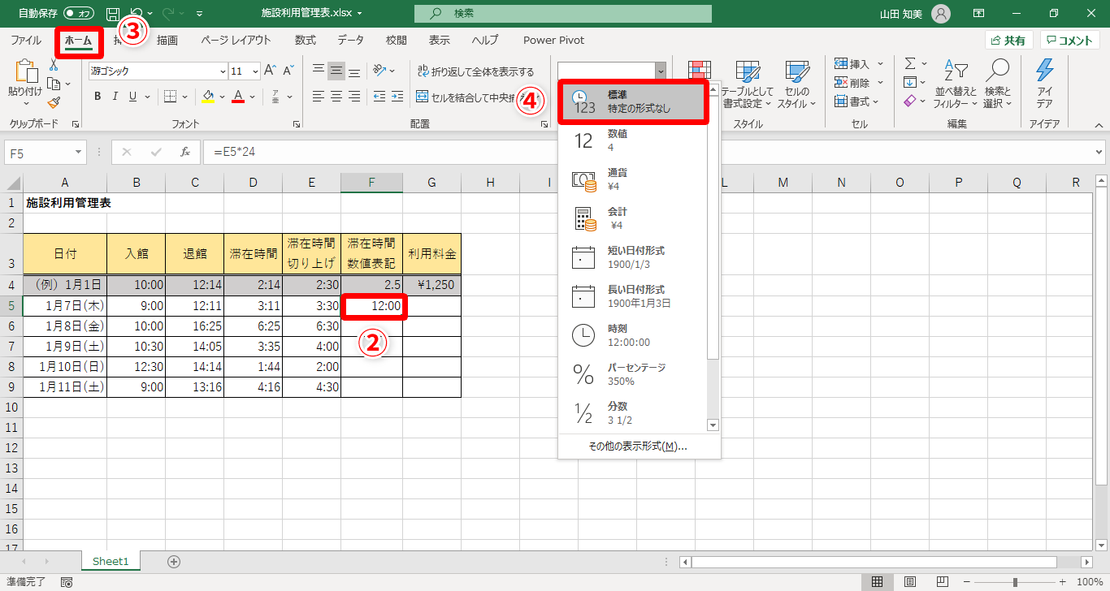The image size is (1110, 591).
Task: Select the 通貨 (Currency) number format
Action: (x=633, y=179)
